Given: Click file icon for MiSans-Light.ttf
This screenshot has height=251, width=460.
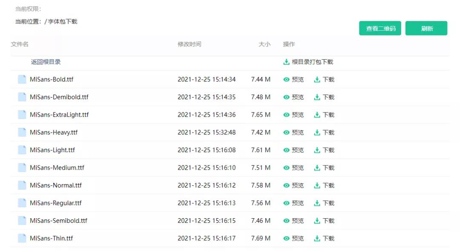Looking at the screenshot, I should click(x=22, y=150).
